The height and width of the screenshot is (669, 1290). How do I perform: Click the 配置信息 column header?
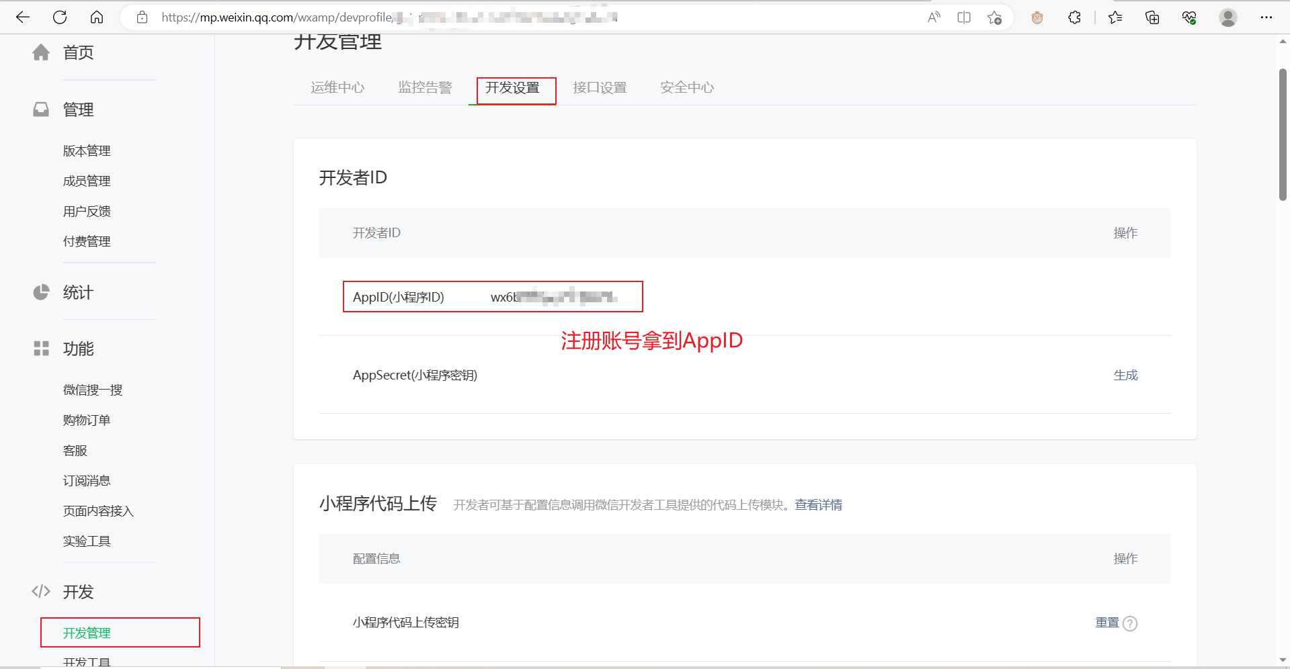tap(376, 558)
